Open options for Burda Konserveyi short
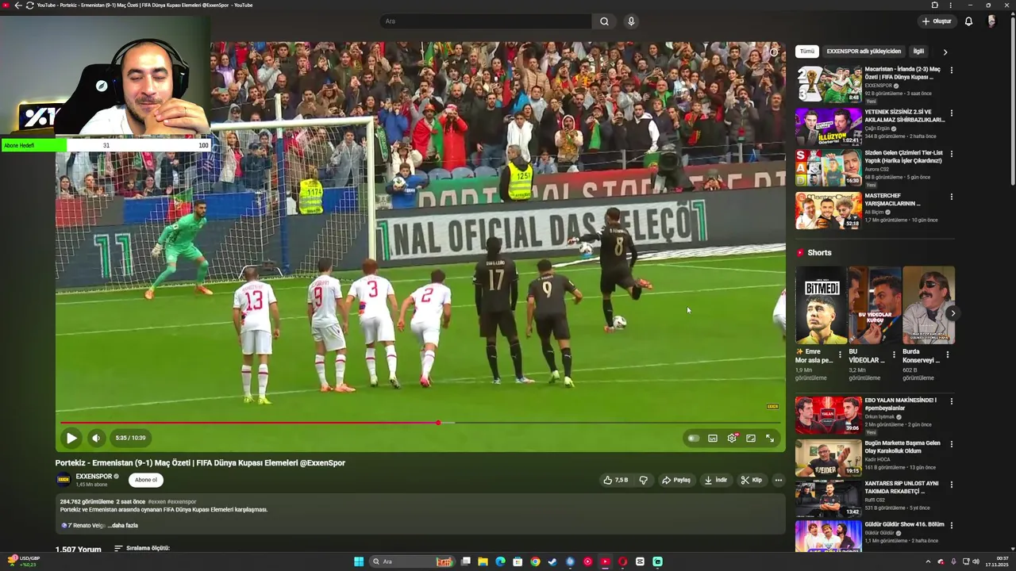Screen dimensions: 1016x571 point(947,354)
